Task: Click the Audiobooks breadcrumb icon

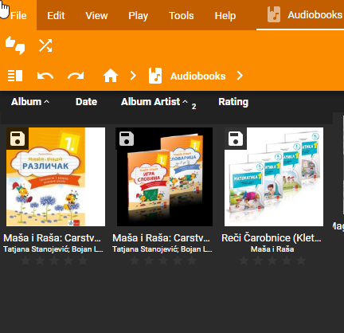Action: pos(155,76)
